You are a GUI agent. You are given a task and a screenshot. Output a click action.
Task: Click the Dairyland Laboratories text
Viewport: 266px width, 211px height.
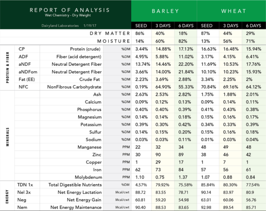60,26
